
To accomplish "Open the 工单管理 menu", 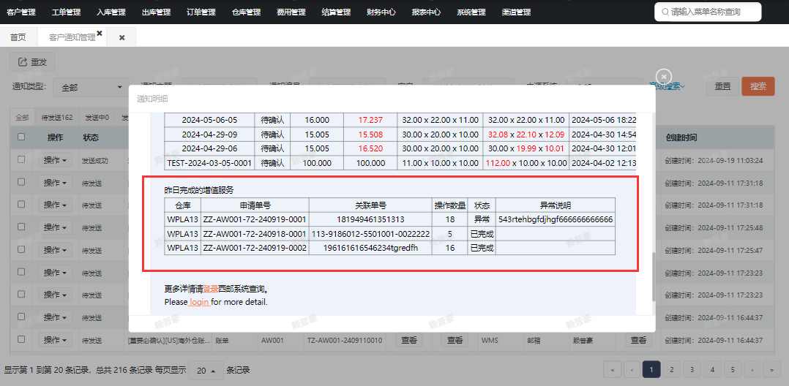I will (x=66, y=12).
